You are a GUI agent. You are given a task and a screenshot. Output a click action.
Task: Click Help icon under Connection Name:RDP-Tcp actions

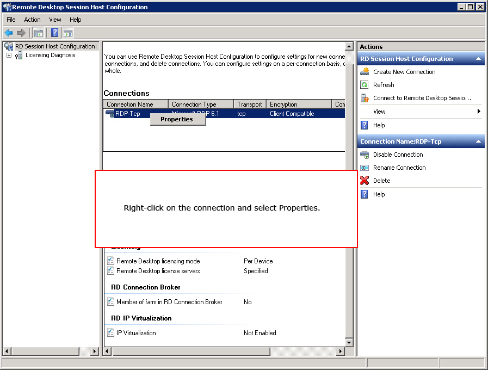[365, 194]
